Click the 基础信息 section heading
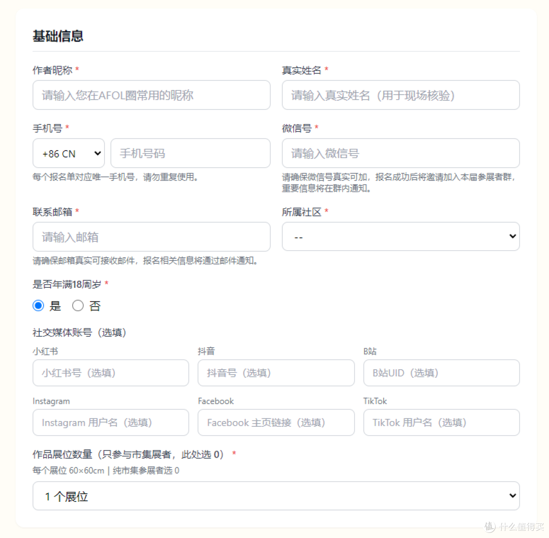The image size is (549, 538). 58,36
